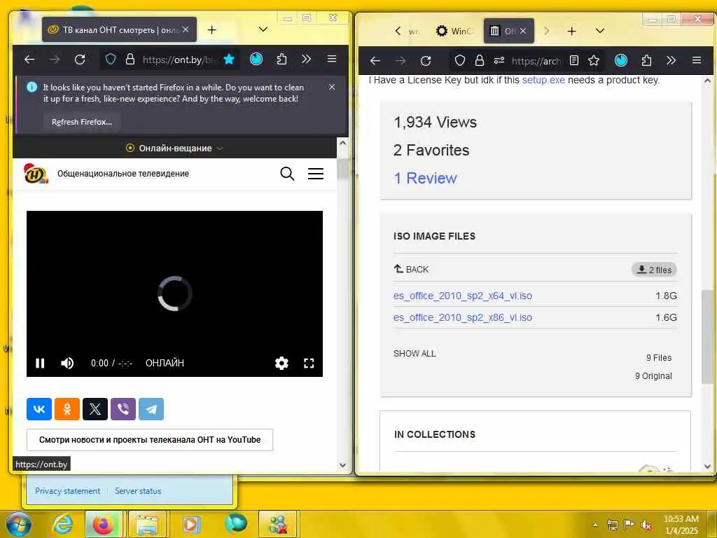Image resolution: width=717 pixels, height=538 pixels.
Task: Click the archive page scrollbar thumb
Action: (x=707, y=336)
